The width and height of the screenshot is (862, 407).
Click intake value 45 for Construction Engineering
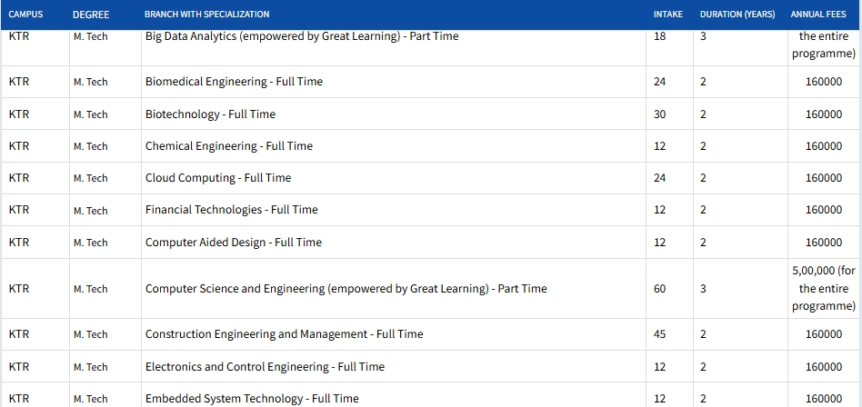(x=660, y=334)
